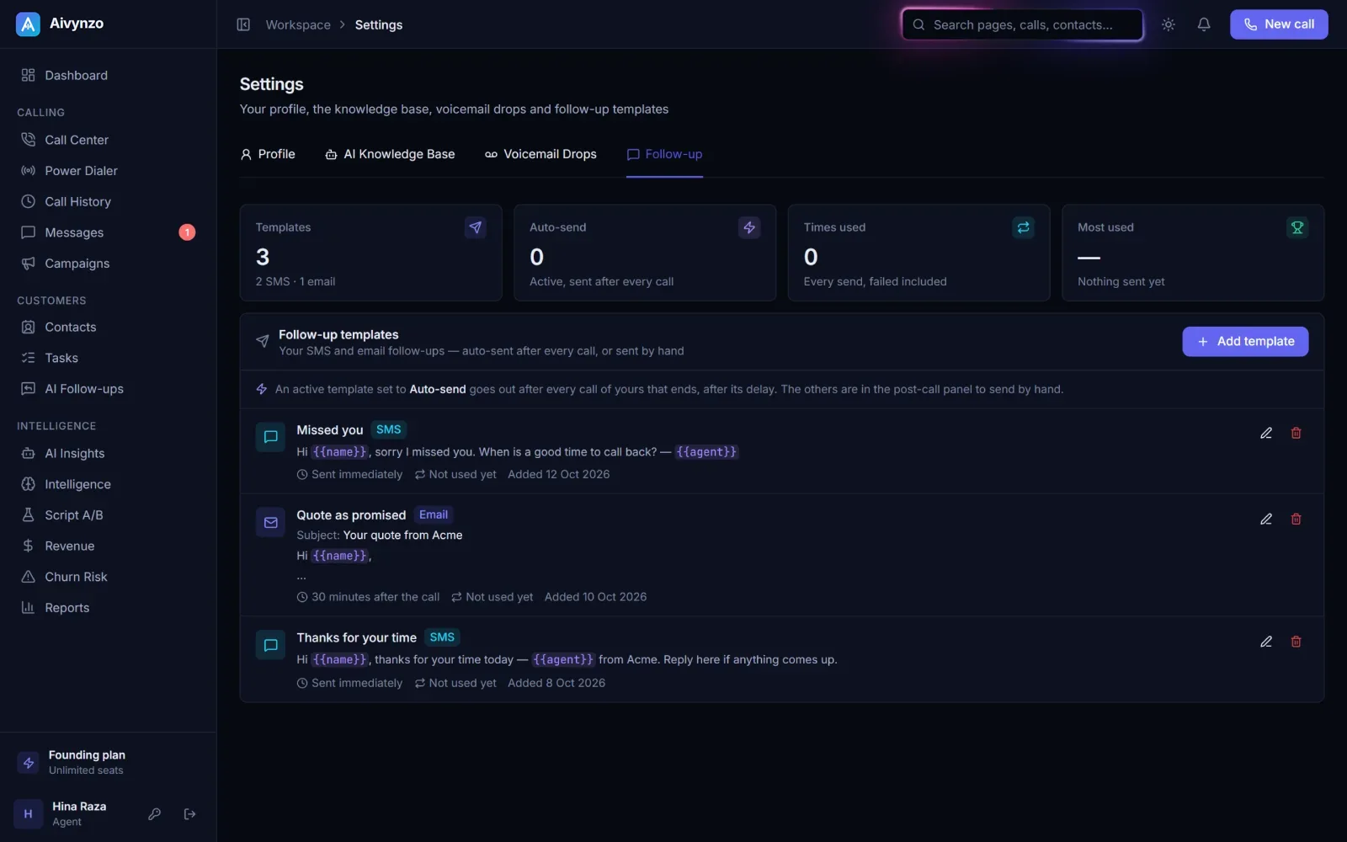Collapse the sidebar panel icon

[x=243, y=24]
